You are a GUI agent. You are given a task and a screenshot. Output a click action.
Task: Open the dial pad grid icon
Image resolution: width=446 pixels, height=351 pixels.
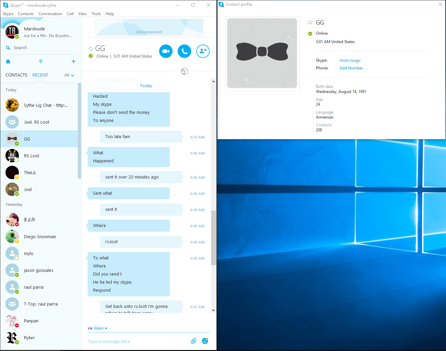[x=41, y=61]
